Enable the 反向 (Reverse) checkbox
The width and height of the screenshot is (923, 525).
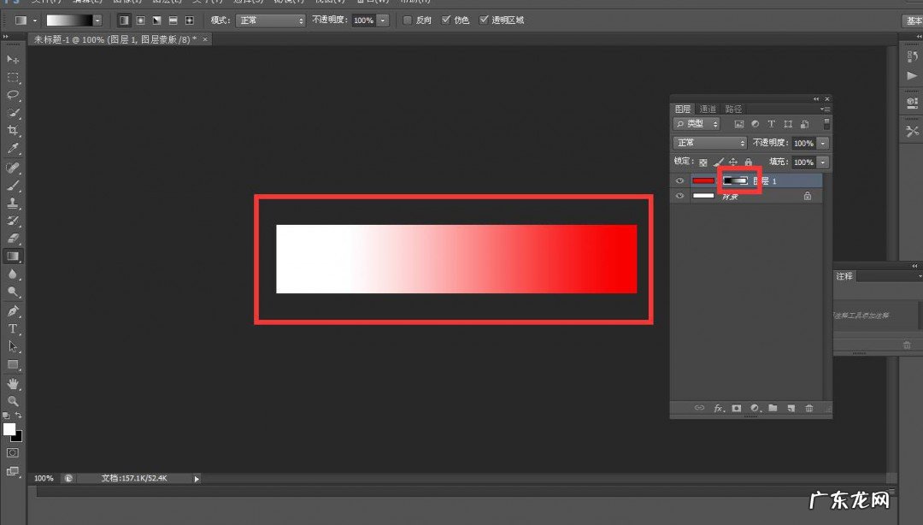click(x=408, y=20)
